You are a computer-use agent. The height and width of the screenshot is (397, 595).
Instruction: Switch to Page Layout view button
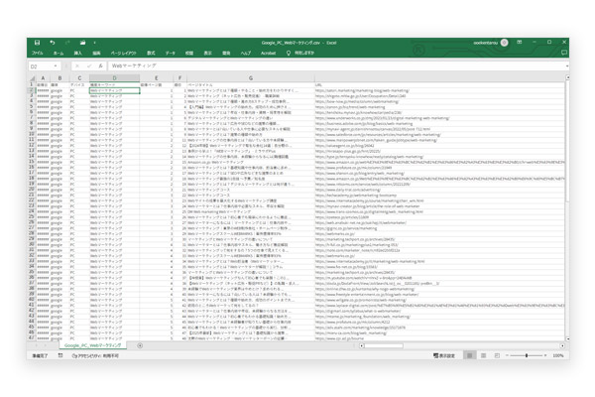click(484, 355)
